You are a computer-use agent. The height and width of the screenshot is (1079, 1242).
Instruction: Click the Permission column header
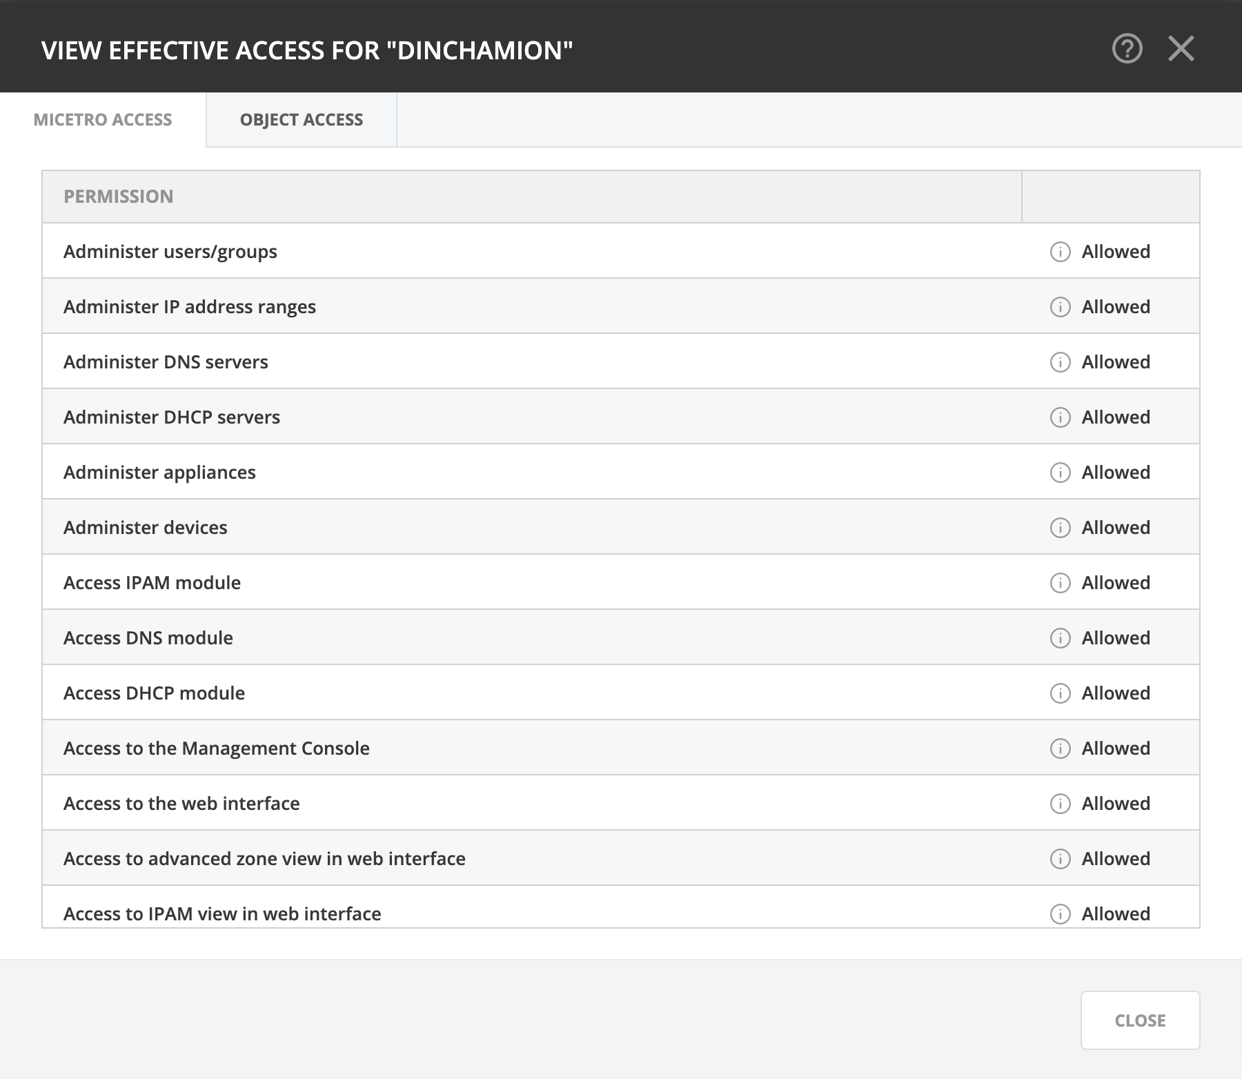click(x=119, y=197)
